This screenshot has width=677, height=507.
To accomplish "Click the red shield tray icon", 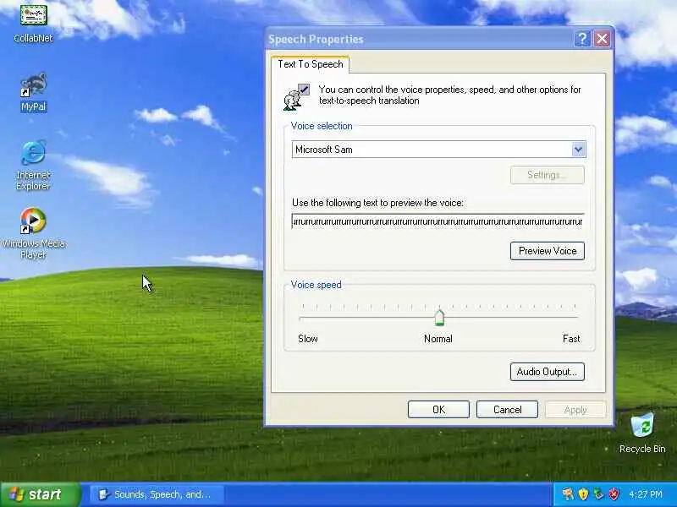I will (614, 493).
